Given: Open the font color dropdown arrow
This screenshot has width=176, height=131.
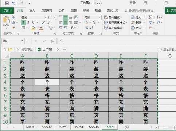Looking at the screenshot, I should [x=44, y=28].
